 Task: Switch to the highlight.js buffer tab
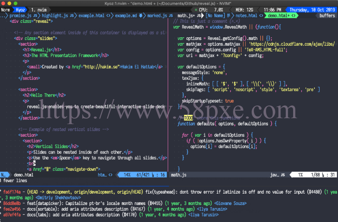pos(55,16)
